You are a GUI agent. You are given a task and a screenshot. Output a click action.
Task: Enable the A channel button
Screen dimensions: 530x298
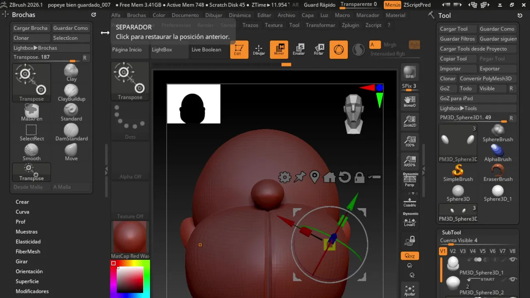tap(375, 45)
